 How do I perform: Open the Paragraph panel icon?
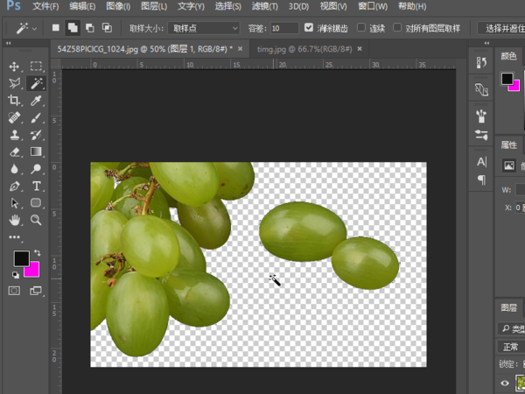481,179
